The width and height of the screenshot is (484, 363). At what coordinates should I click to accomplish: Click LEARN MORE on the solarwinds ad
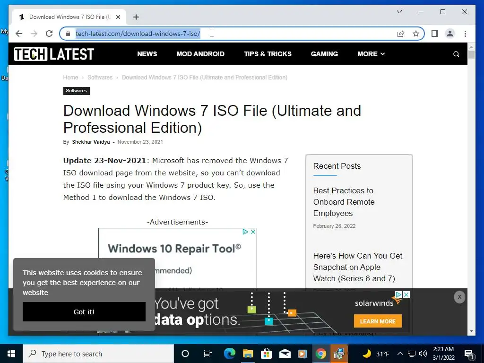[378, 321]
